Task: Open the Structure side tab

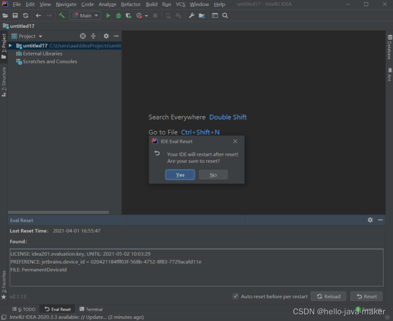Action: pyautogui.click(x=4, y=82)
